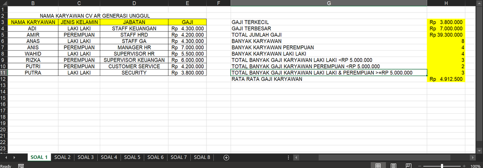Select row 11 header
The height and width of the screenshot is (168, 483).
click(x=3, y=73)
